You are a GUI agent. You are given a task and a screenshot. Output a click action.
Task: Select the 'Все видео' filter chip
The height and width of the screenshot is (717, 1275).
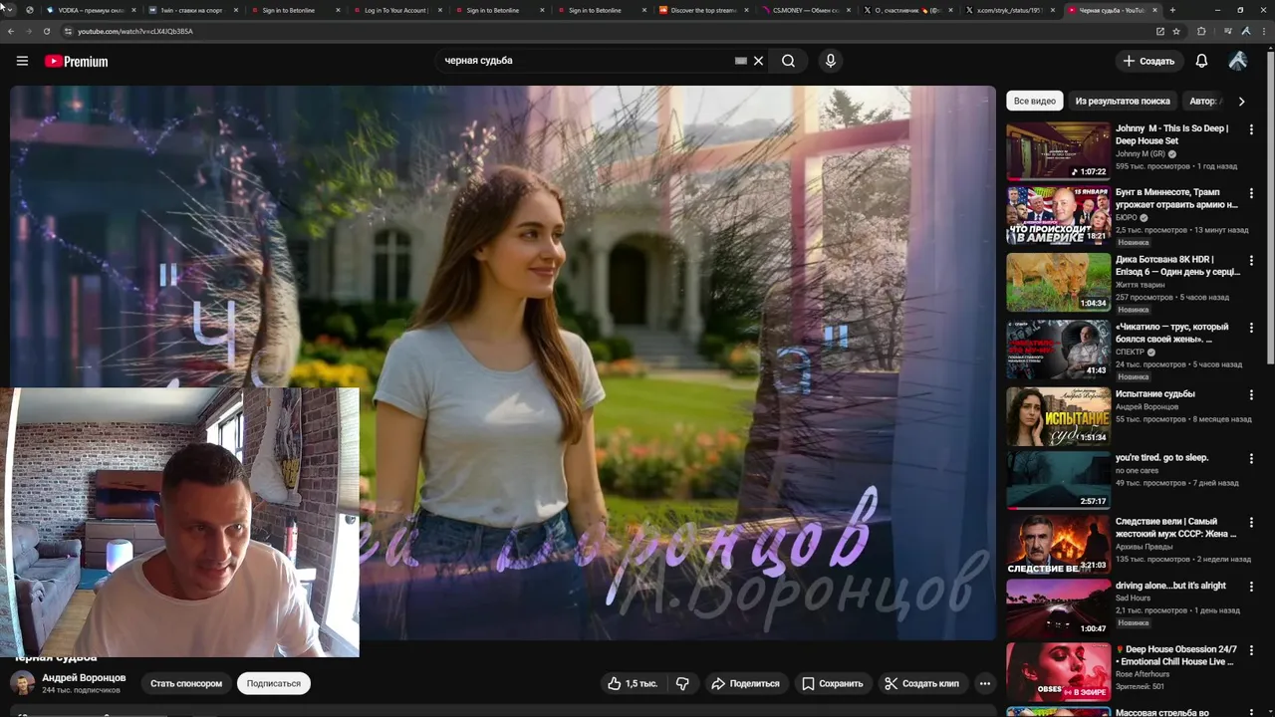tap(1034, 101)
